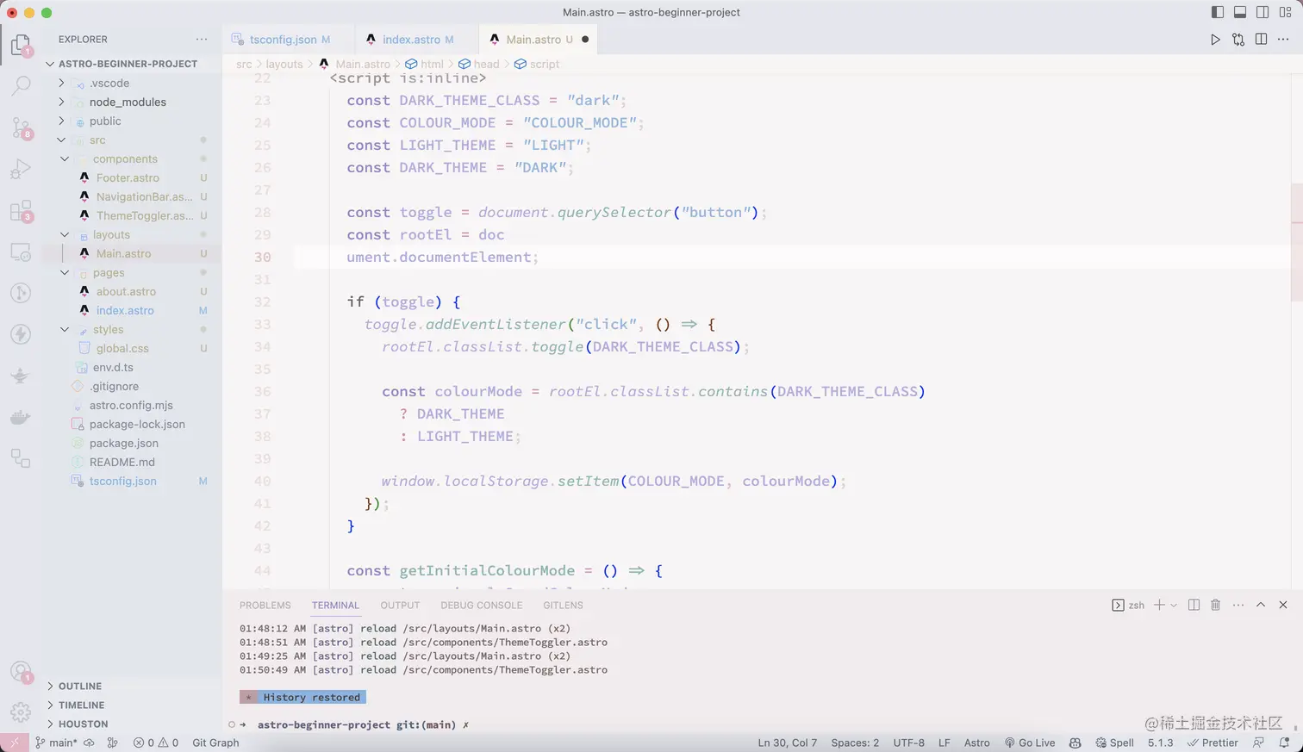Toggle the Spell checker in status bar
The width and height of the screenshot is (1303, 752).
(x=1114, y=743)
